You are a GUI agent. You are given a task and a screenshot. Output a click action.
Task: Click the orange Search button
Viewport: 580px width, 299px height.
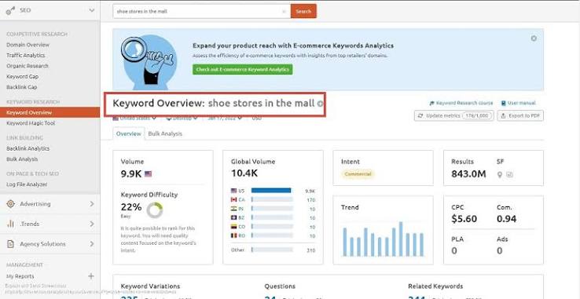[x=303, y=11]
